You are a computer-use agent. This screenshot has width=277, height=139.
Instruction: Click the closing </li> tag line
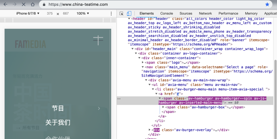pyautogui.click(x=160, y=121)
